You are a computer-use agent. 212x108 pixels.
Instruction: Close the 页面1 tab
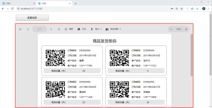(34, 4)
